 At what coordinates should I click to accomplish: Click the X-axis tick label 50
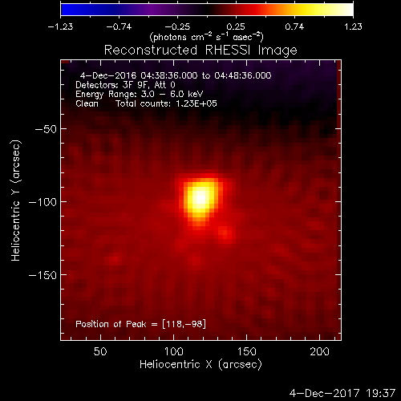(x=100, y=351)
